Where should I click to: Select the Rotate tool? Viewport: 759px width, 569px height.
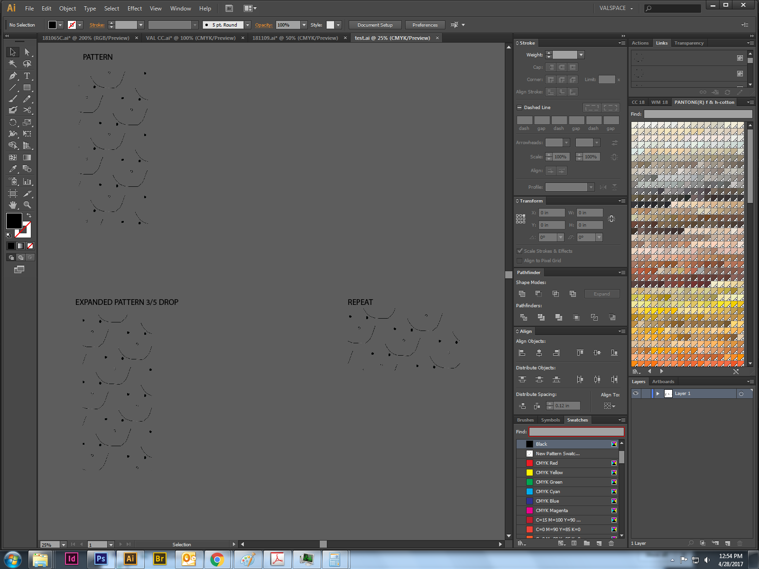pyautogui.click(x=13, y=122)
